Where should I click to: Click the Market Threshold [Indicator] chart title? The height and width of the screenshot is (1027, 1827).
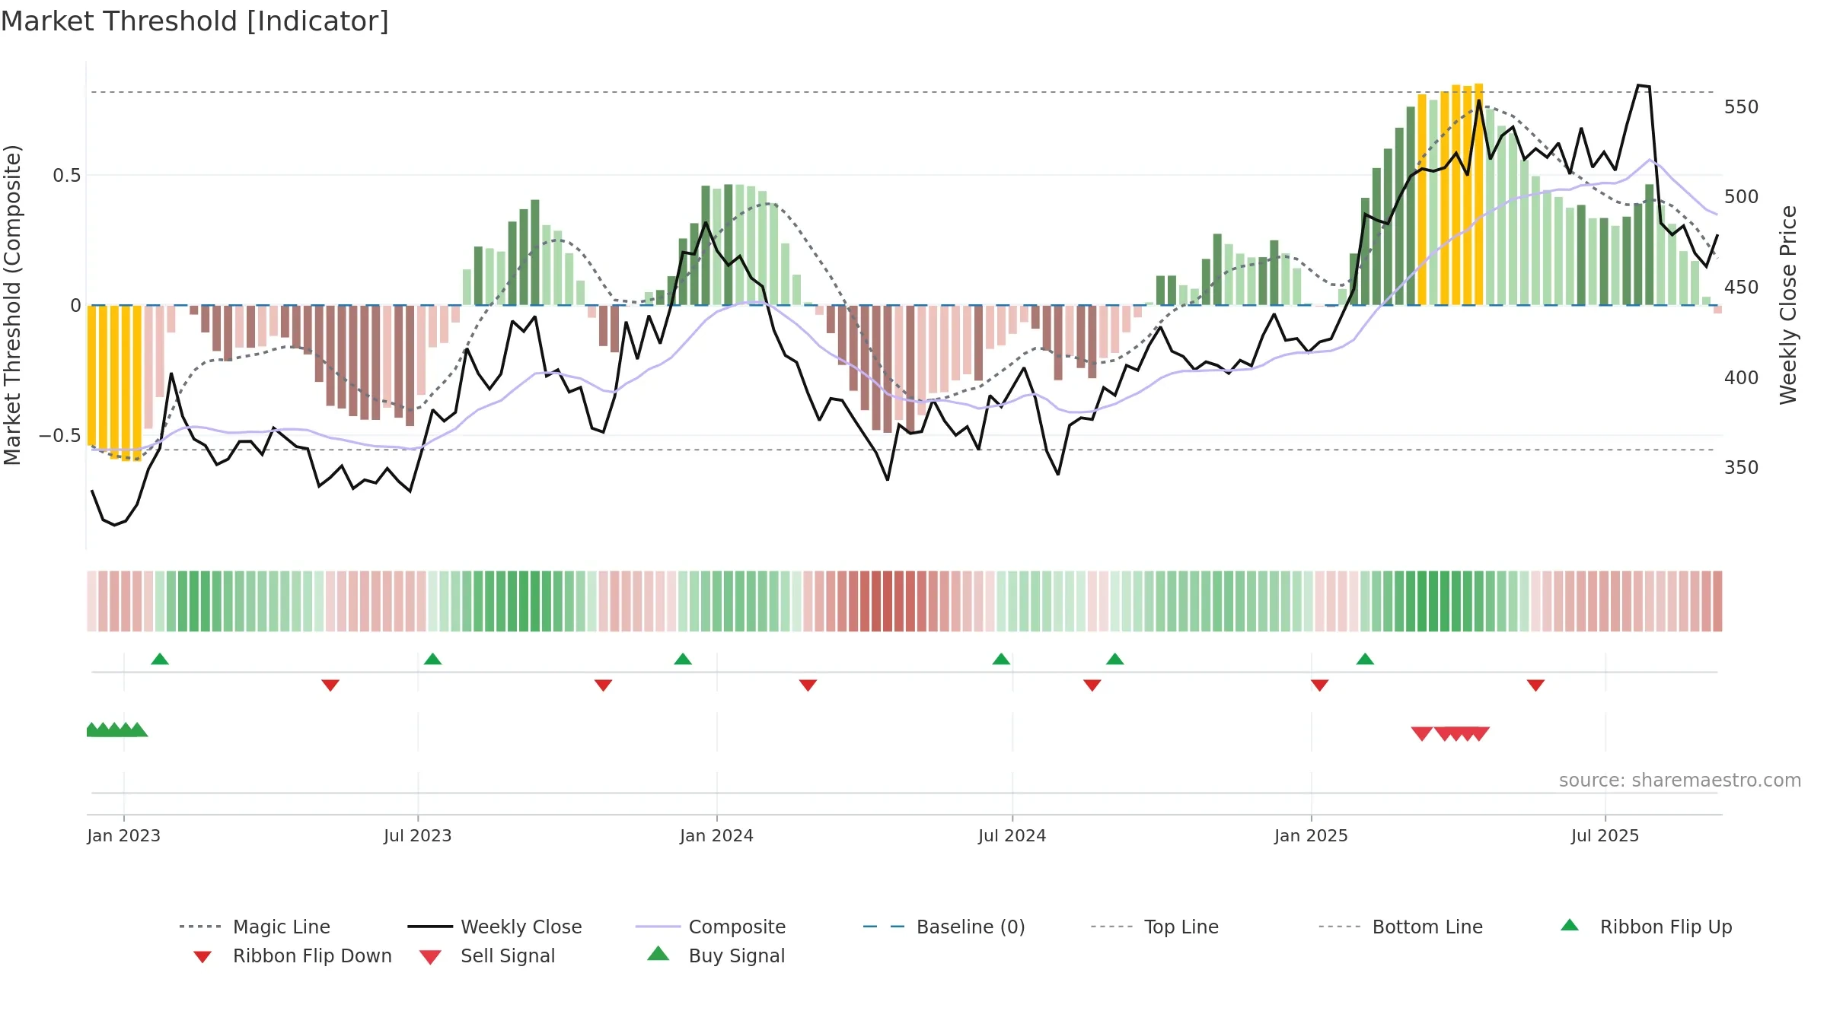point(195,21)
